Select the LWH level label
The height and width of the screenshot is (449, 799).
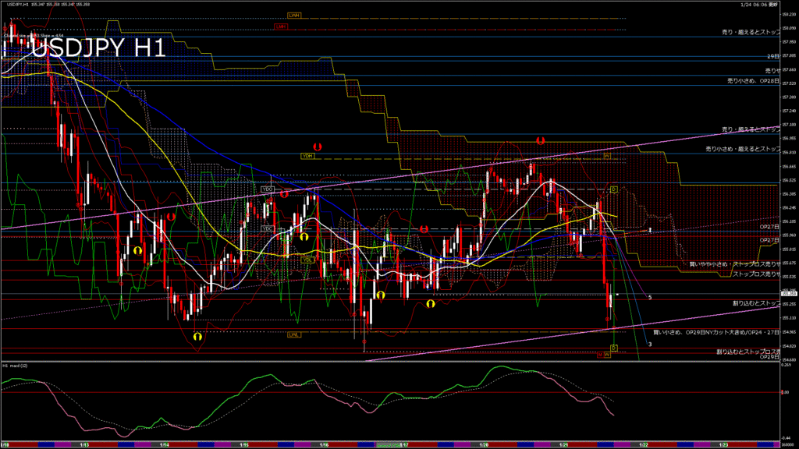[x=293, y=16]
